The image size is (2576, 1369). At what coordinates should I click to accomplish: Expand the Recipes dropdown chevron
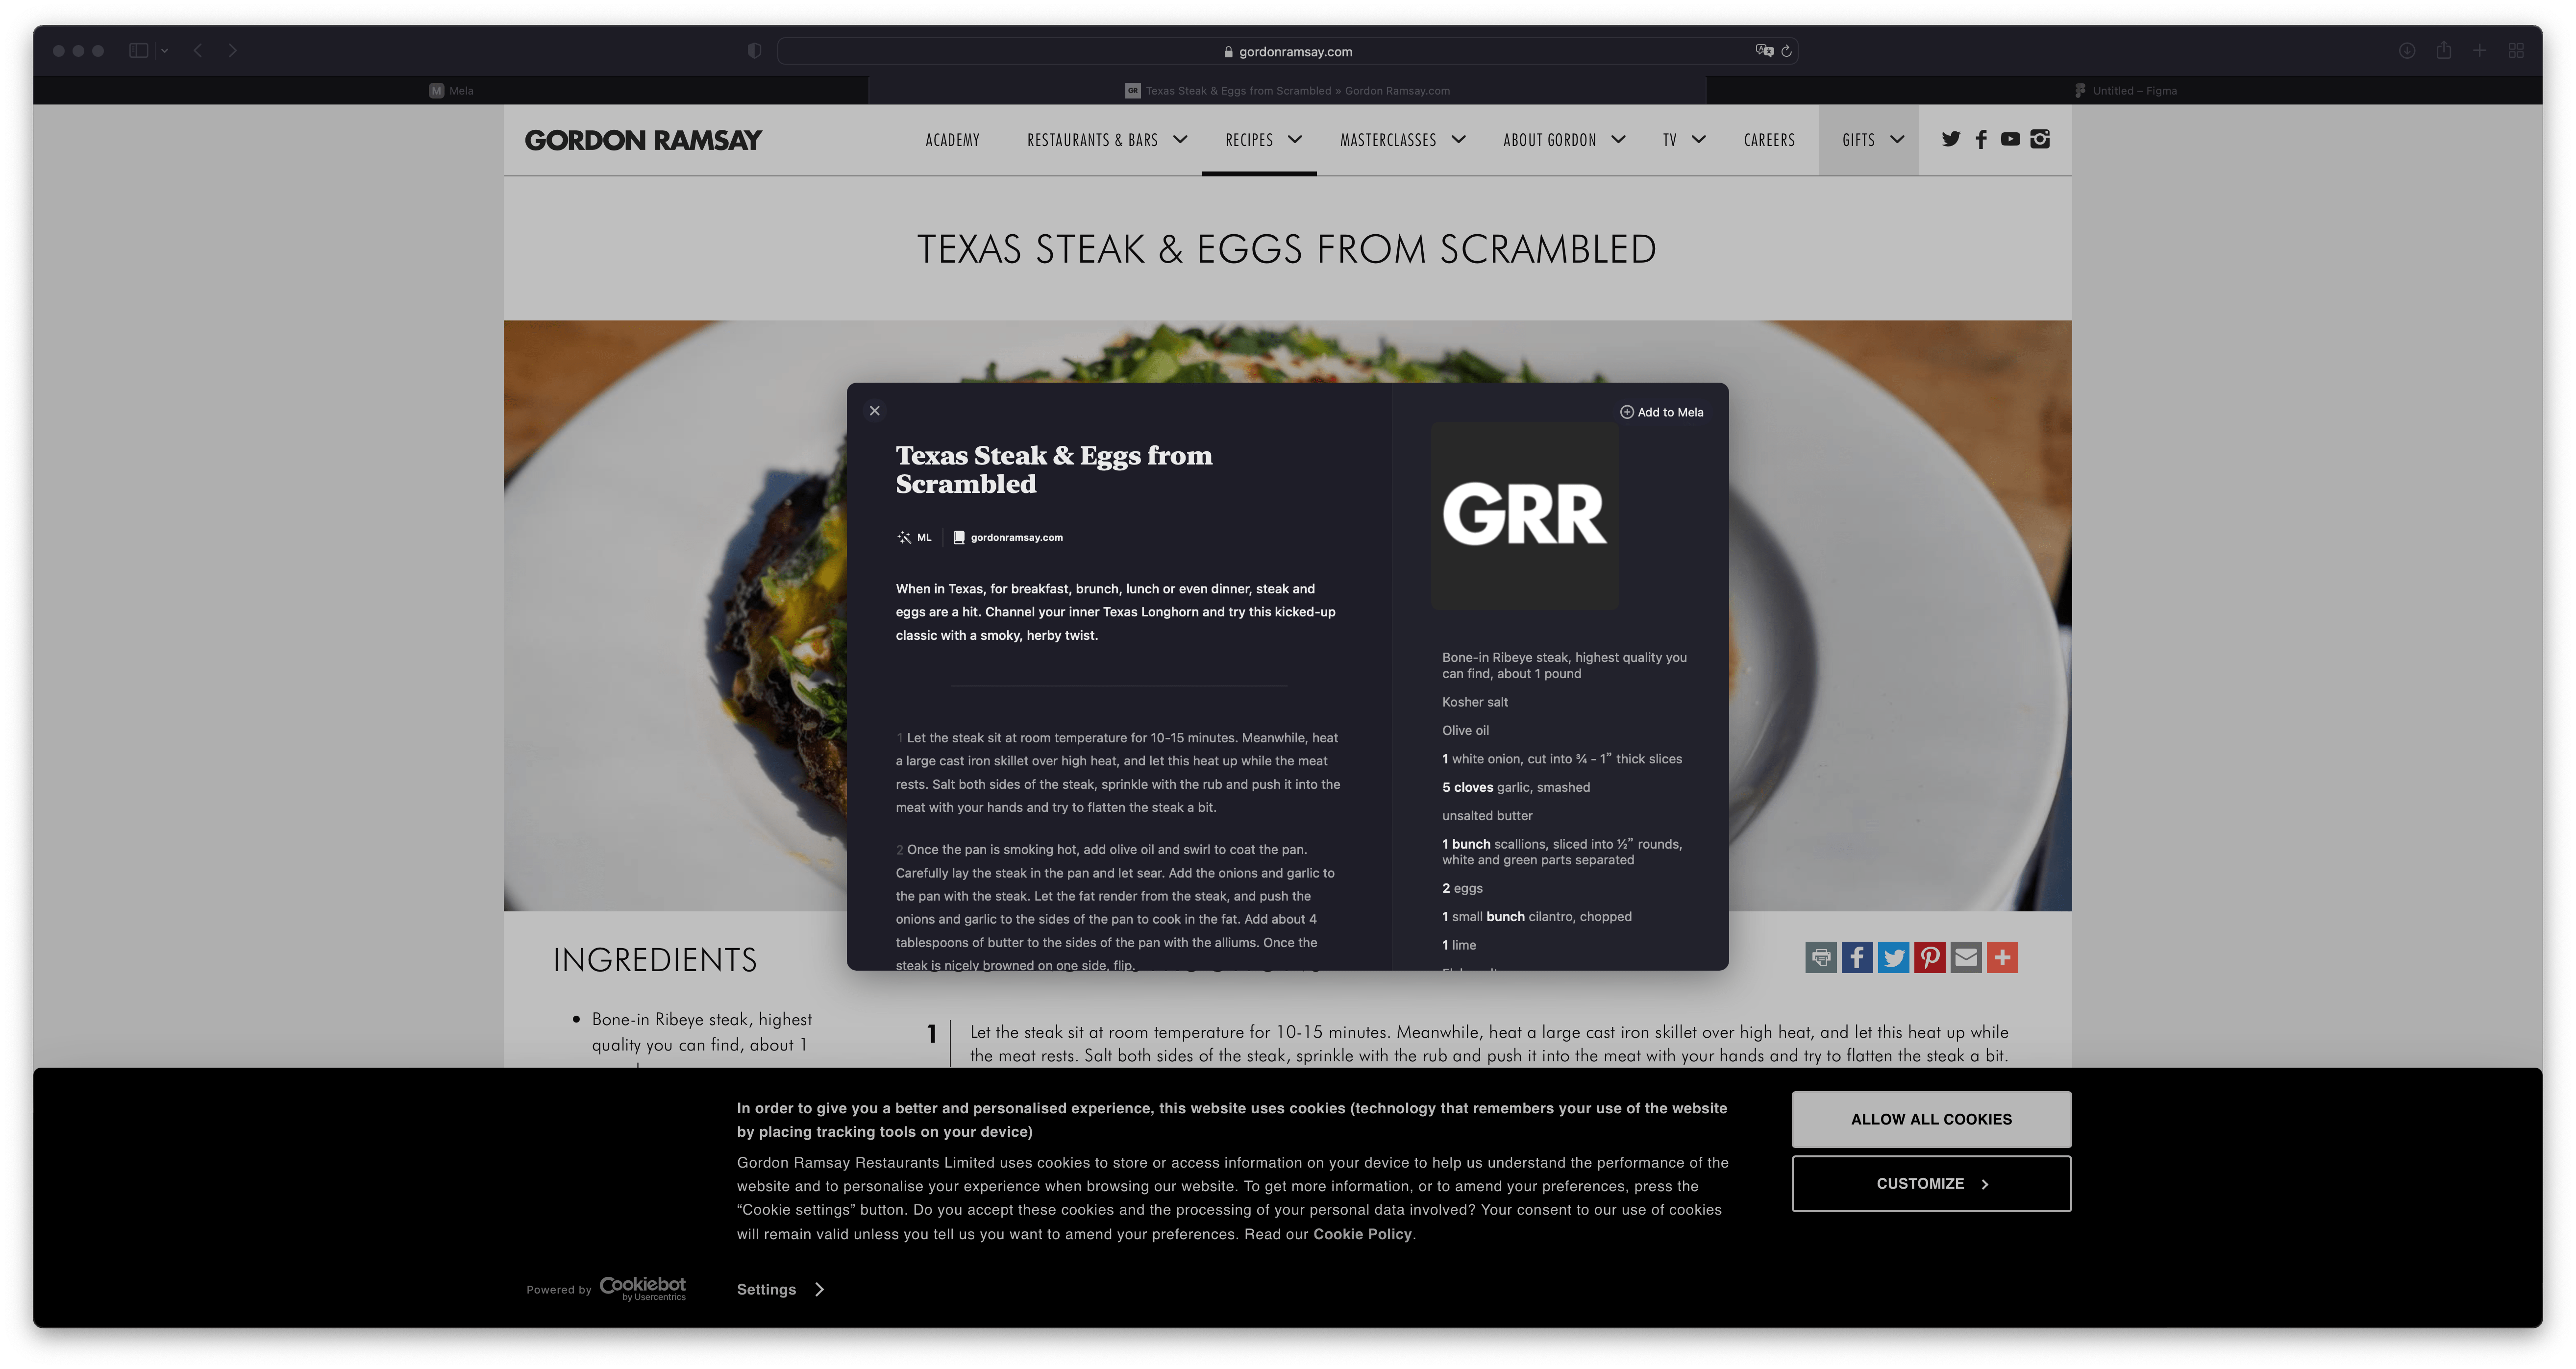(1295, 140)
